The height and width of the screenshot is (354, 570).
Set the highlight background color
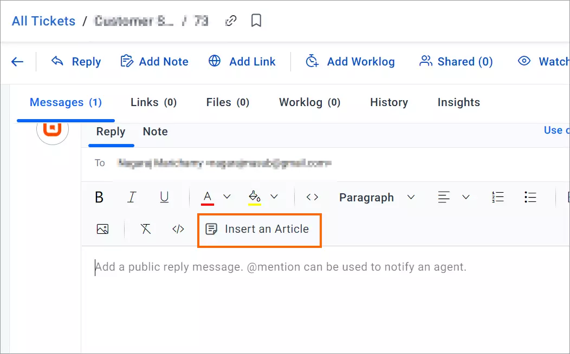click(255, 198)
